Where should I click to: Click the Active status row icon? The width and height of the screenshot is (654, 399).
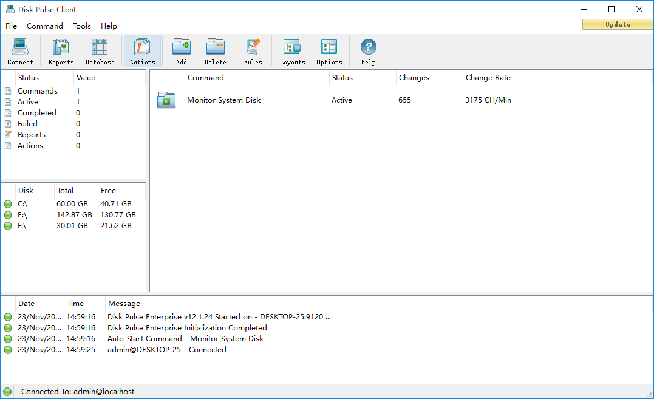pos(8,102)
